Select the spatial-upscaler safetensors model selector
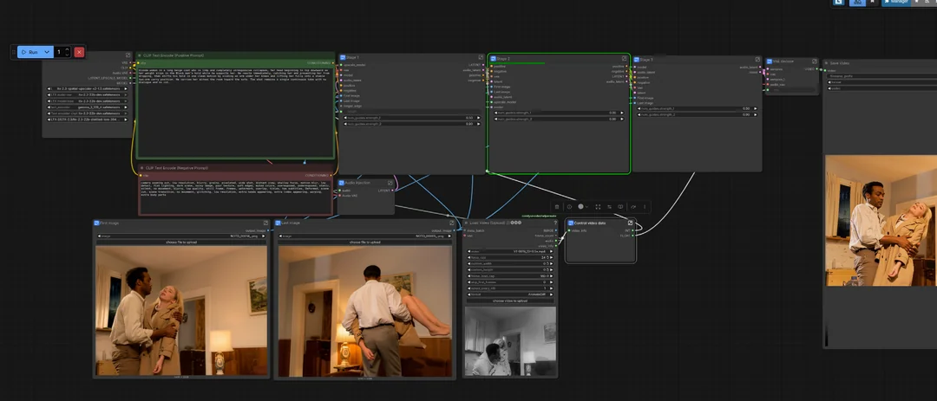The height and width of the screenshot is (401, 937). (x=88, y=88)
